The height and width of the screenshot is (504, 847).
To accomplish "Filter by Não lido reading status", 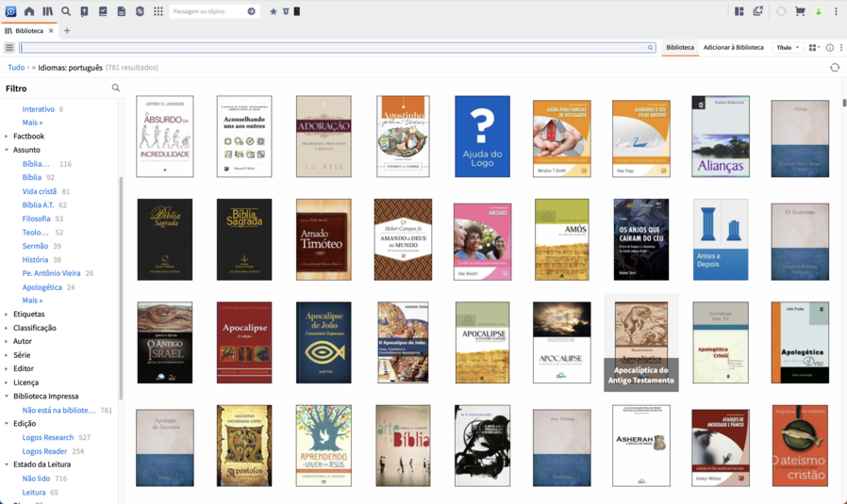I will [36, 479].
